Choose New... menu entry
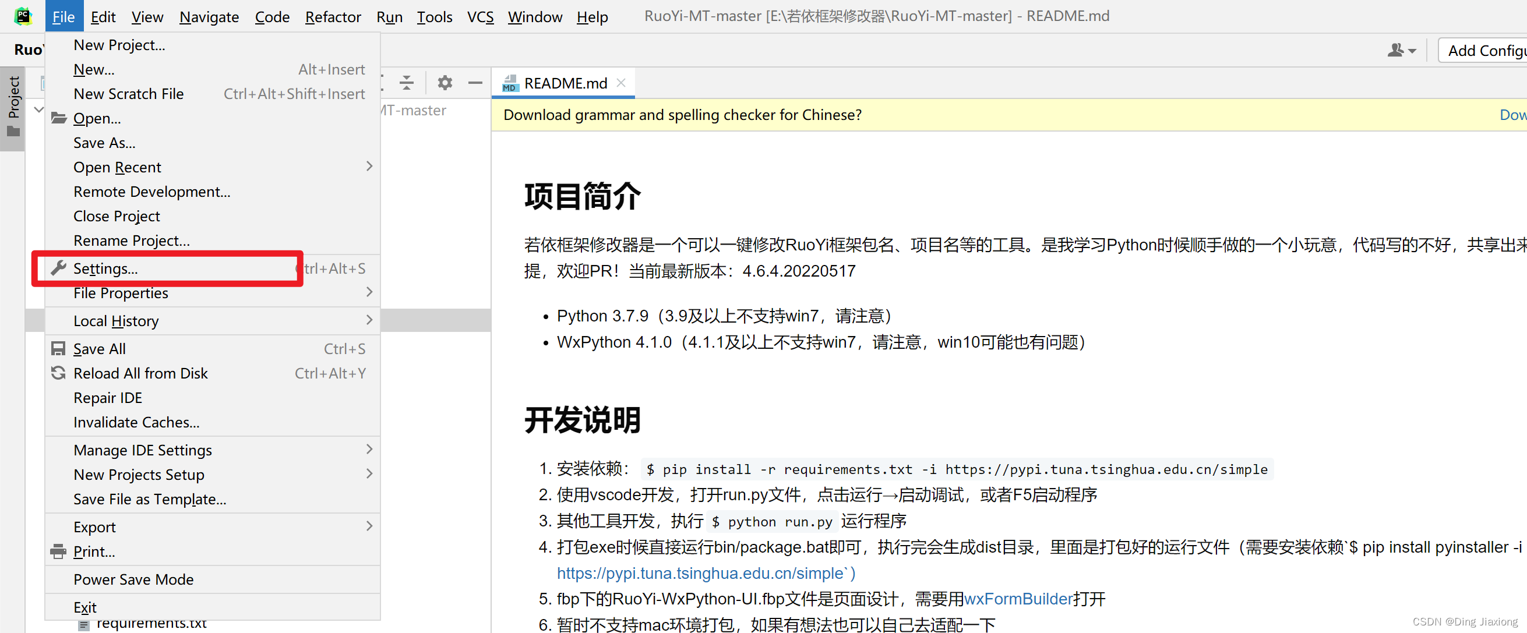This screenshot has height=633, width=1527. (212, 69)
